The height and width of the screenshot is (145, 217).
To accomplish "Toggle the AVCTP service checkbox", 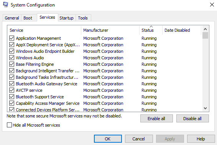I will pyautogui.click(x=12, y=90).
